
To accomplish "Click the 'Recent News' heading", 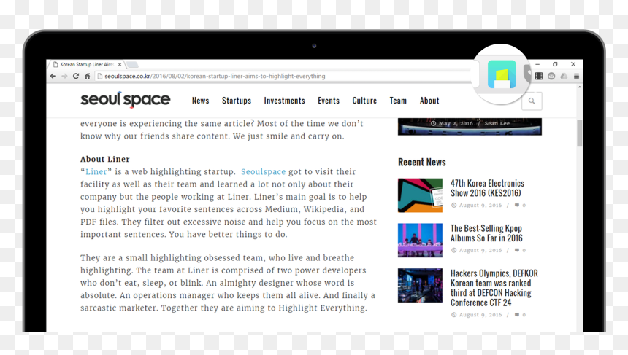I will (422, 162).
